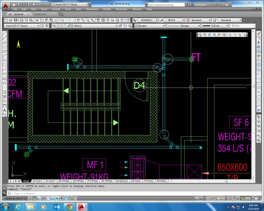Click the Bring to Front draw order icon
The width and height of the screenshot is (264, 211).
[x=259, y=117]
